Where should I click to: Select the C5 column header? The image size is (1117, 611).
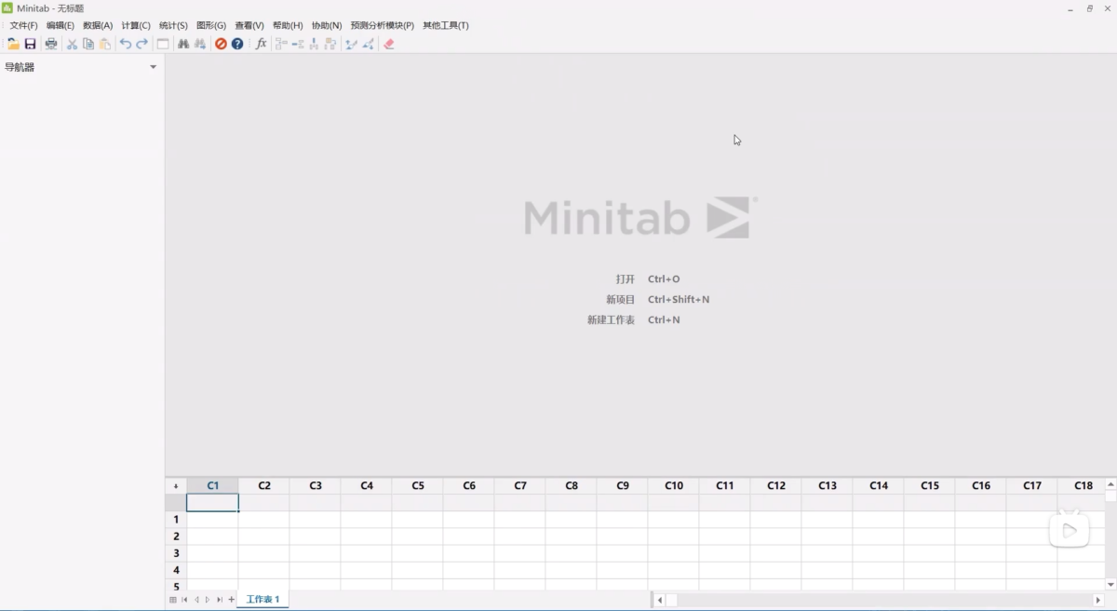coord(418,486)
